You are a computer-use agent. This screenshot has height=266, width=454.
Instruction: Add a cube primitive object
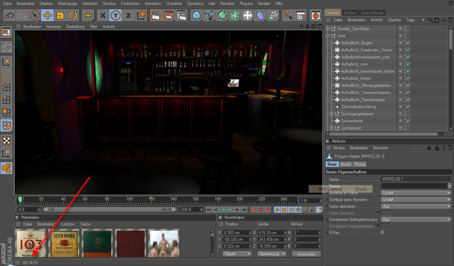tap(196, 15)
